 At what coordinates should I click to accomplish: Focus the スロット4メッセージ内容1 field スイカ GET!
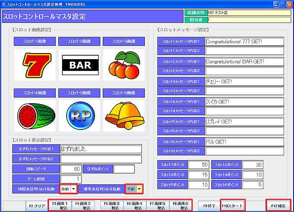[x=244, y=102]
